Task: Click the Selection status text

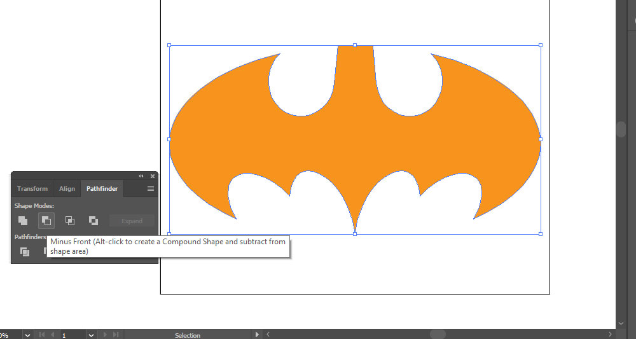Action: [188, 335]
